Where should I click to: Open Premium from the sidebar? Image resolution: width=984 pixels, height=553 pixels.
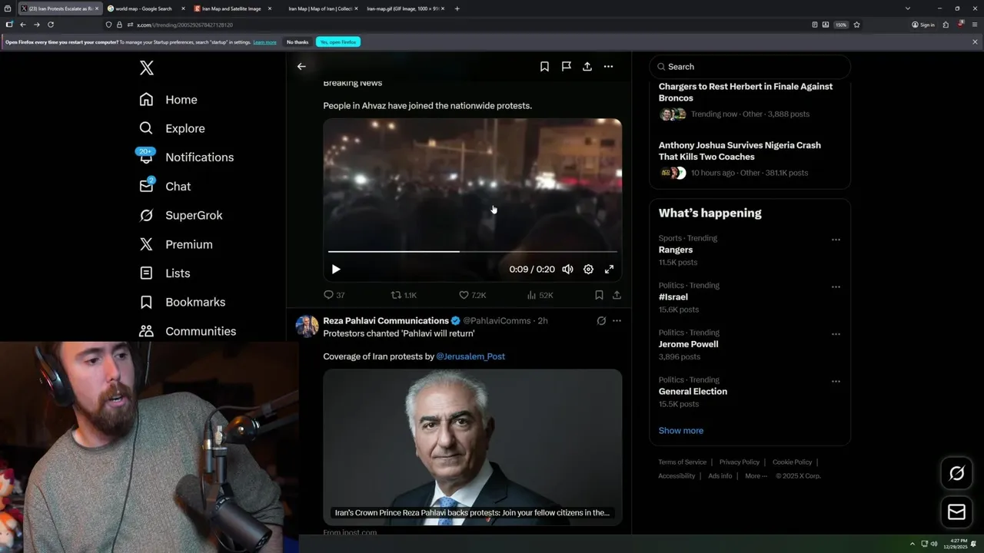(175, 244)
